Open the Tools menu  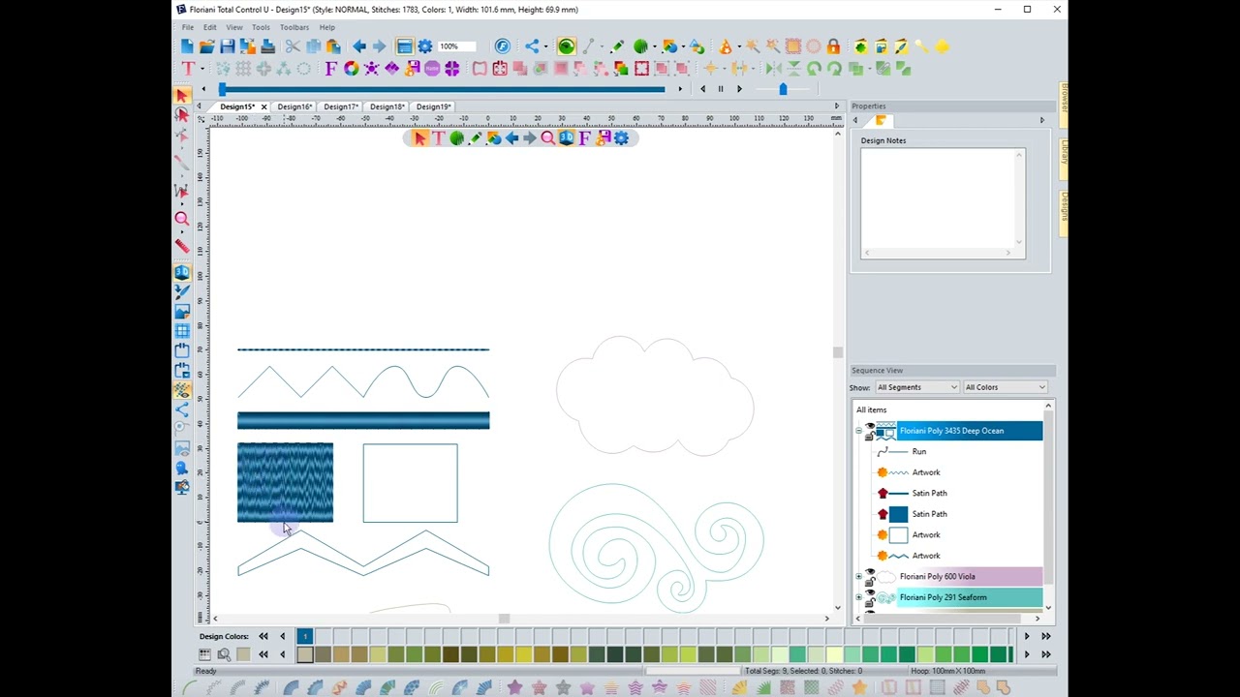coord(261,27)
